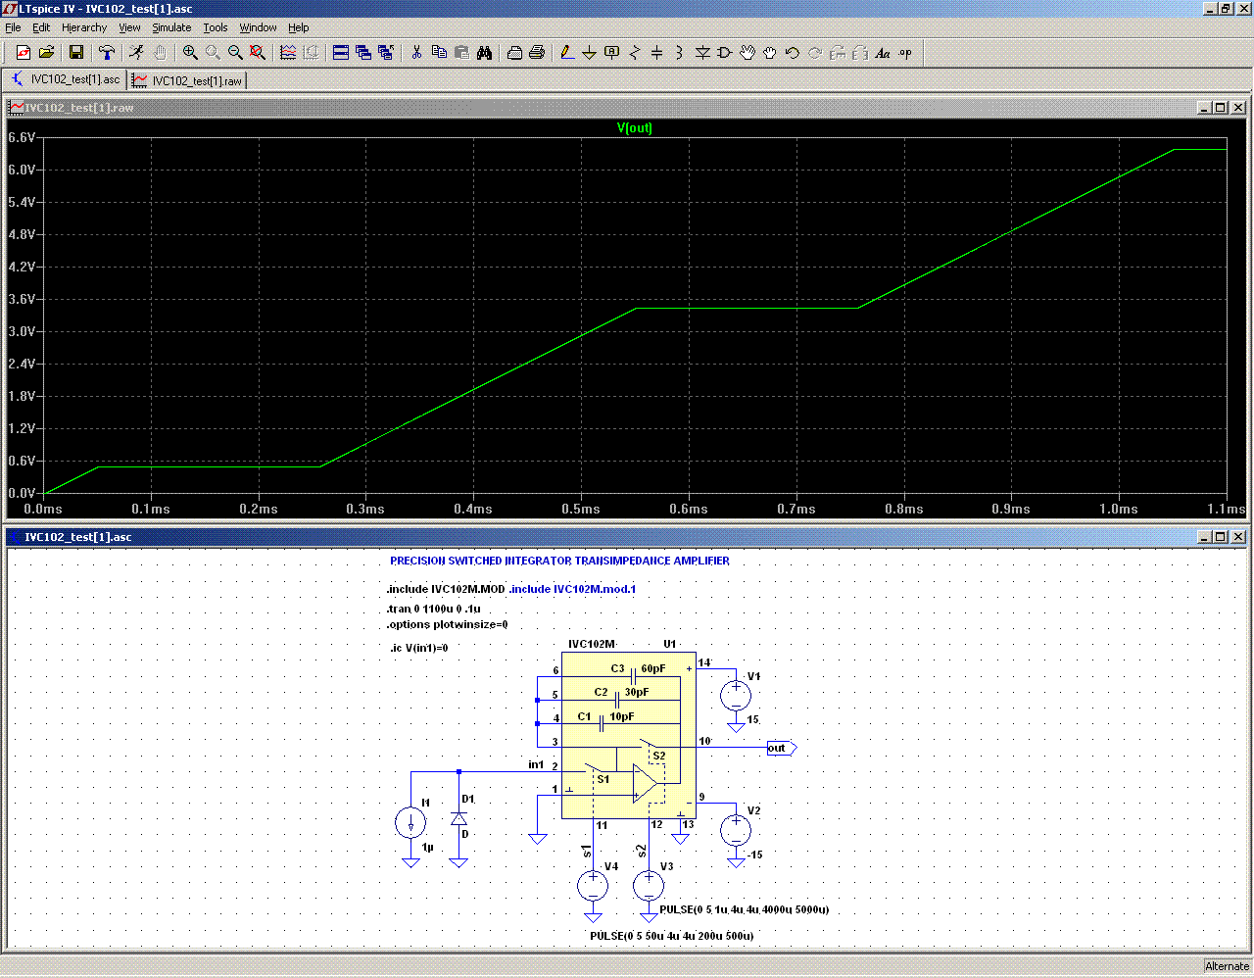The height and width of the screenshot is (978, 1254).
Task: Open the Component gate-symbol chooser
Action: (x=725, y=53)
